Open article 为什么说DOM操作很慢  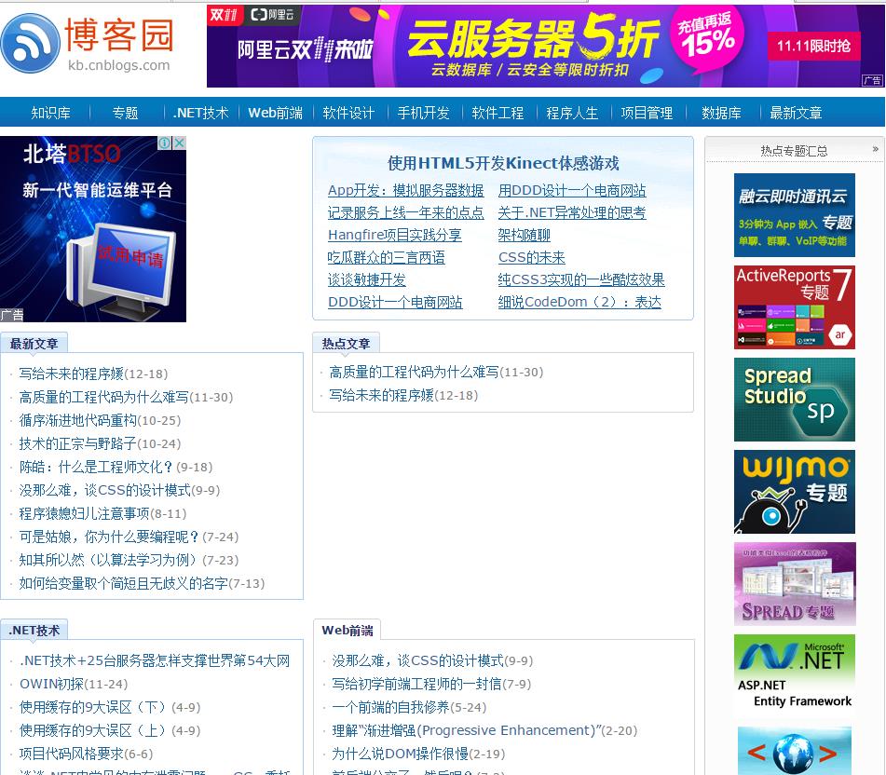[x=400, y=754]
